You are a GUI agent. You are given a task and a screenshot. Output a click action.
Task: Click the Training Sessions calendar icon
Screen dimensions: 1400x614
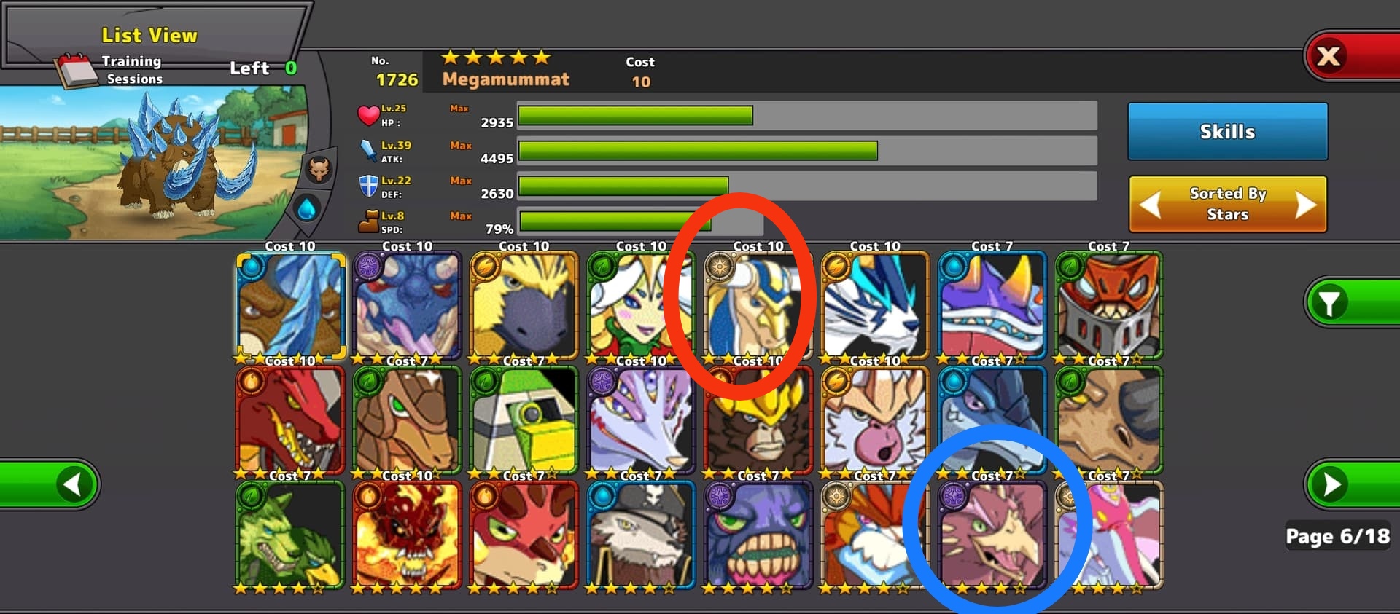(77, 71)
